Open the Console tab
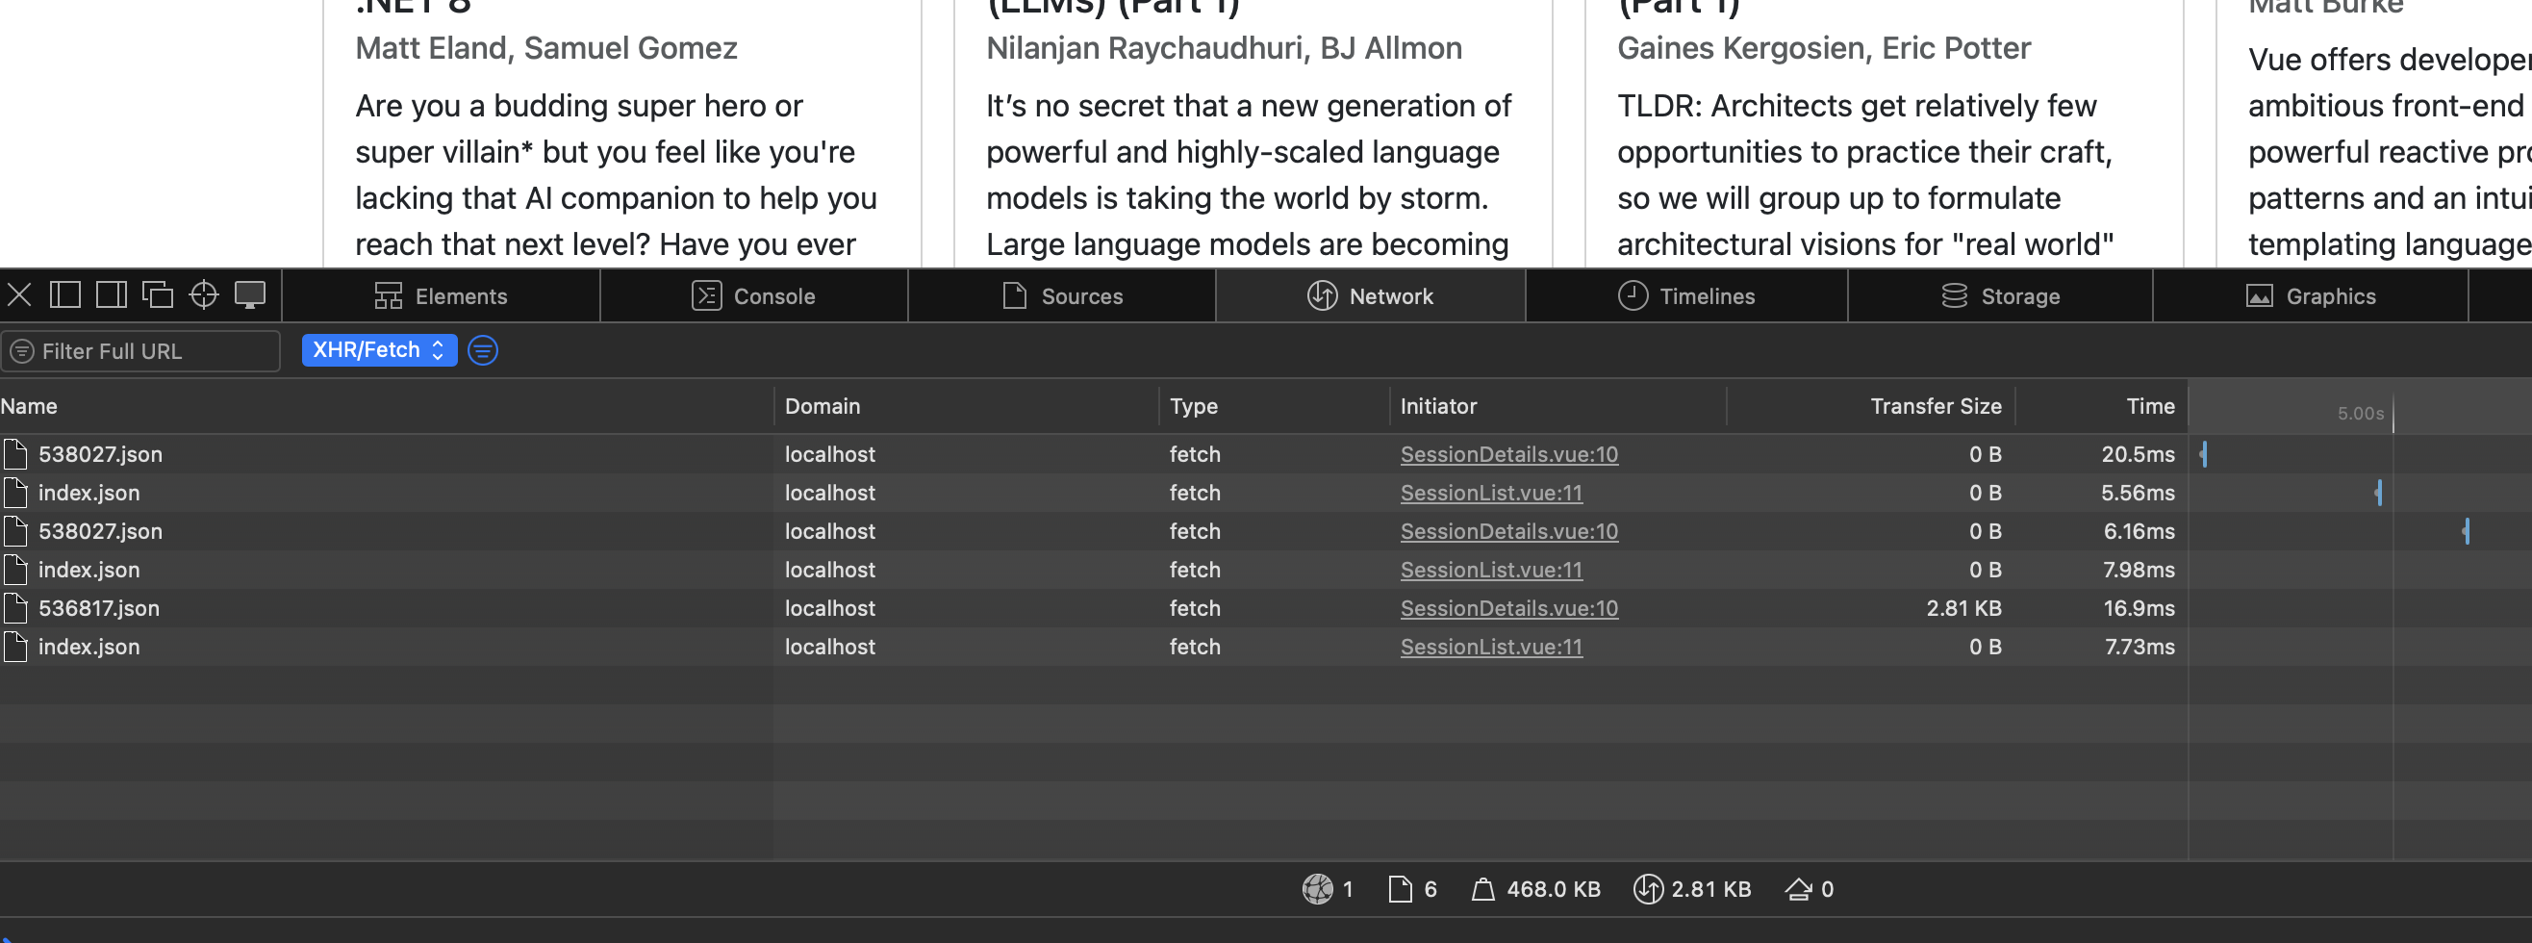Image resolution: width=2532 pixels, height=943 pixels. click(754, 296)
